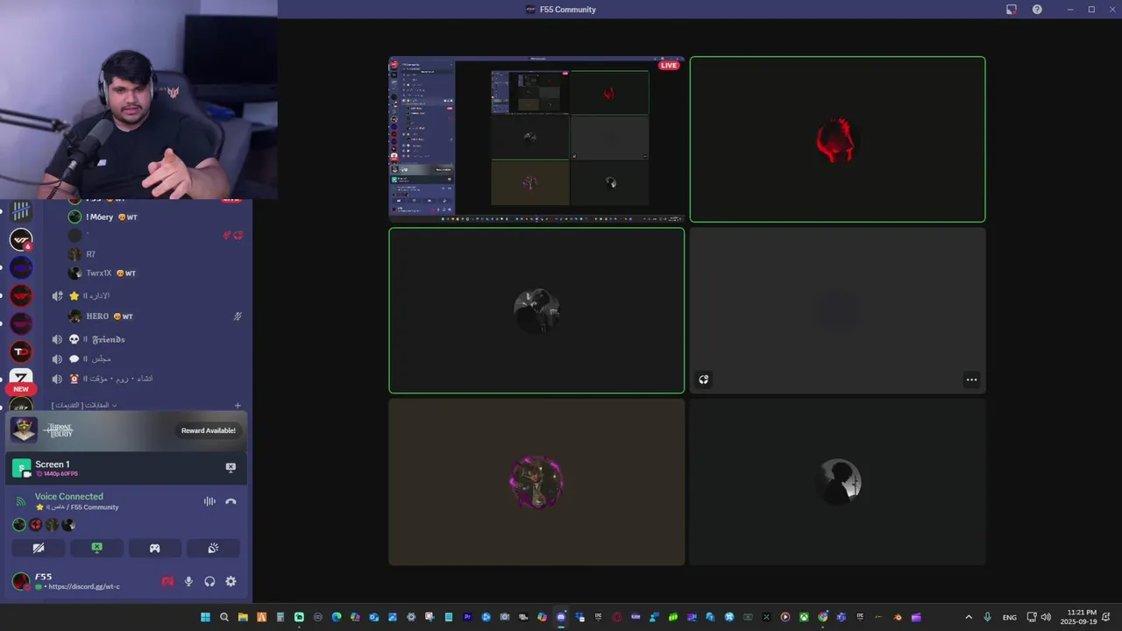Click the tile's bottom-left reaction icon
Screen dimensions: 1122x631
704,379
